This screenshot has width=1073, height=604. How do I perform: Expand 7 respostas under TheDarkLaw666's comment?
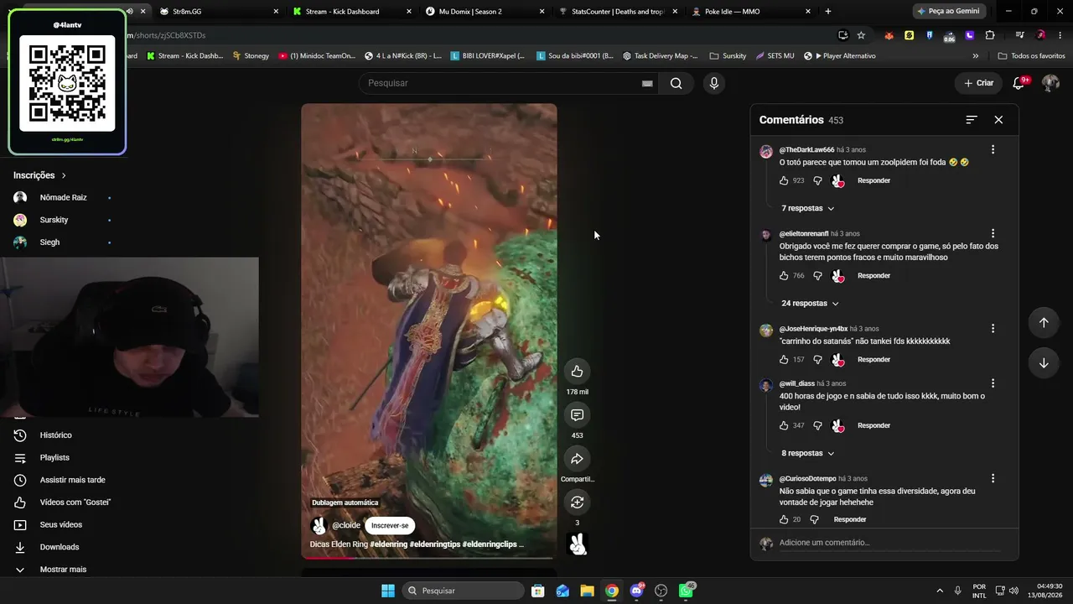(807, 208)
